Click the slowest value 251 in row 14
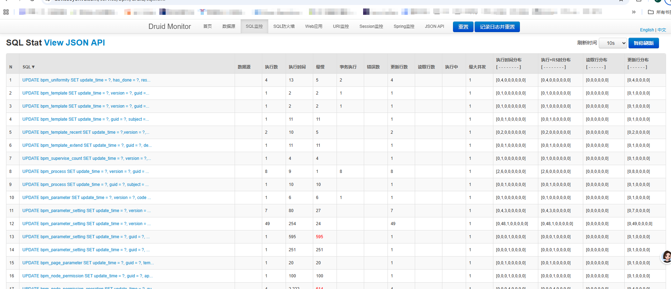 (x=320, y=250)
